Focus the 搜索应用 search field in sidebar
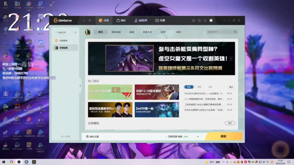This screenshot has width=294, height=165. (63, 32)
